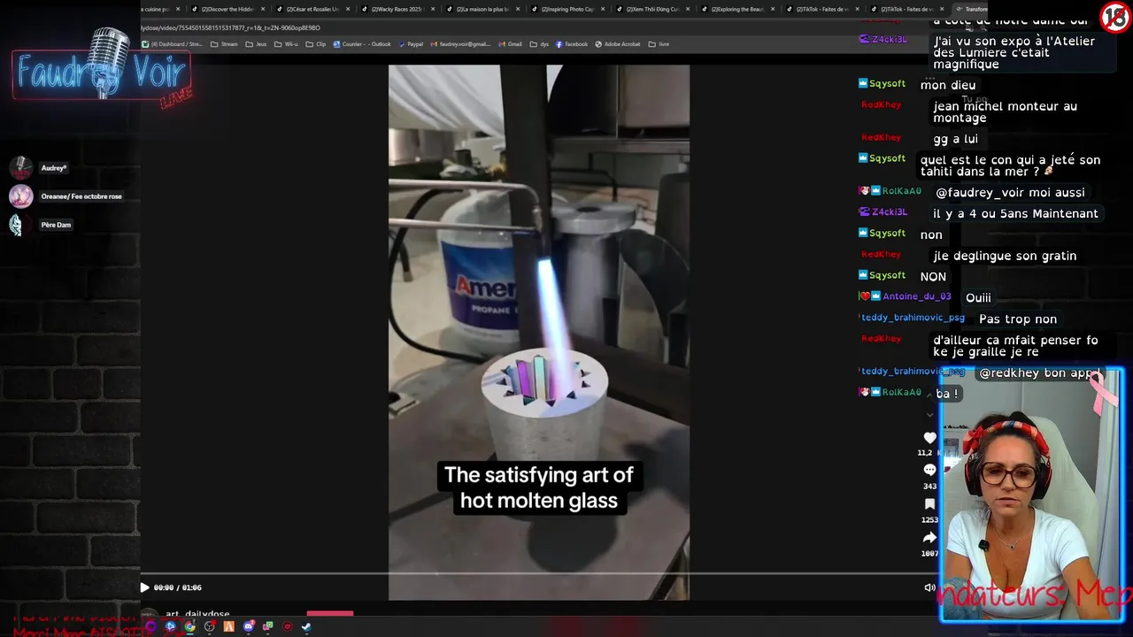The width and height of the screenshot is (1133, 637).
Task: Open the Clip bookmarks folder
Action: (x=316, y=44)
